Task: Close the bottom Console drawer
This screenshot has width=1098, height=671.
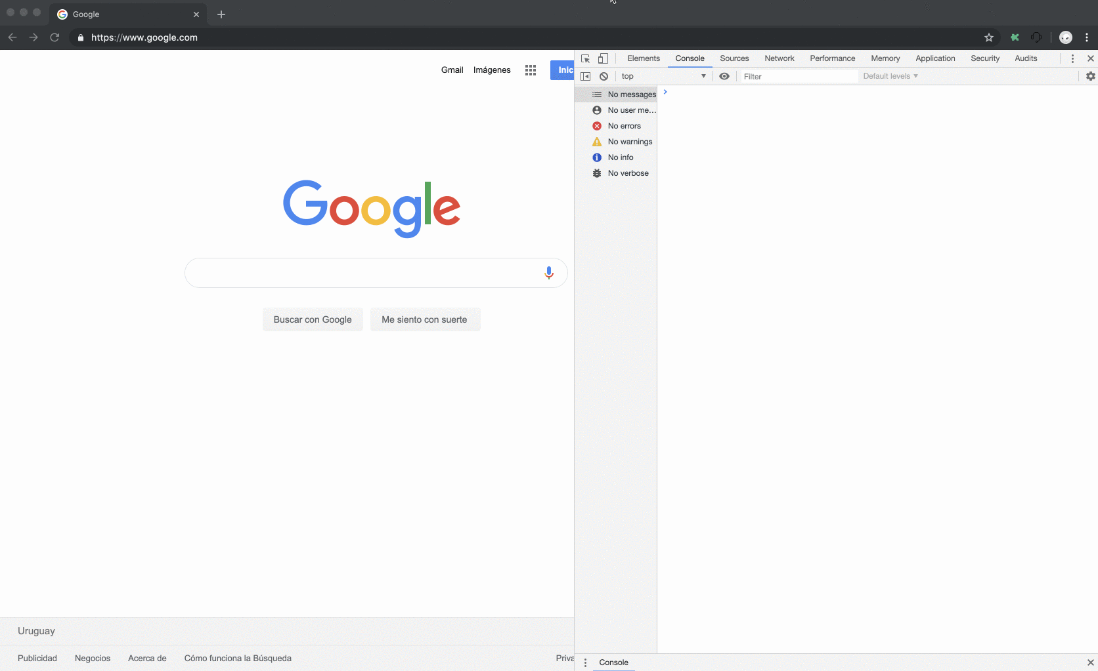Action: click(x=1091, y=662)
